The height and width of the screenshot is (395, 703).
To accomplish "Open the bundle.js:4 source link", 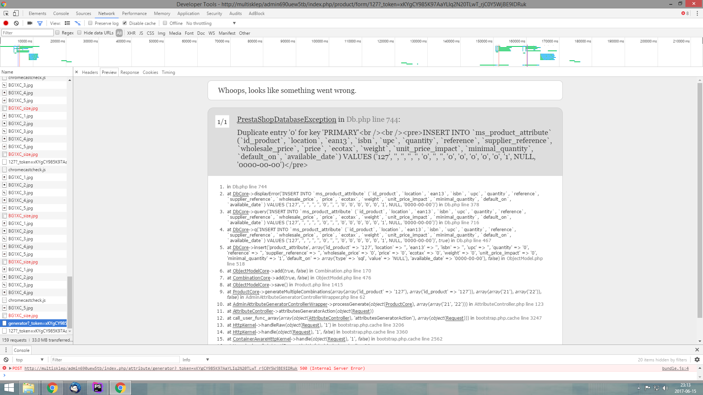I will click(x=675, y=369).
